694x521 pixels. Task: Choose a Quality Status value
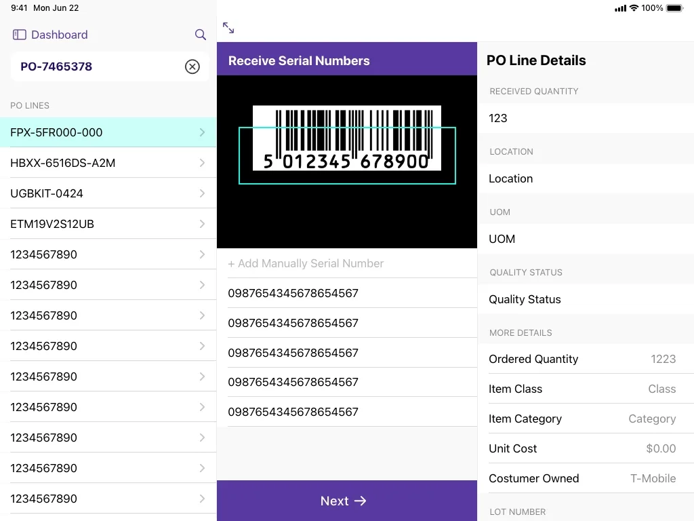pyautogui.click(x=586, y=299)
